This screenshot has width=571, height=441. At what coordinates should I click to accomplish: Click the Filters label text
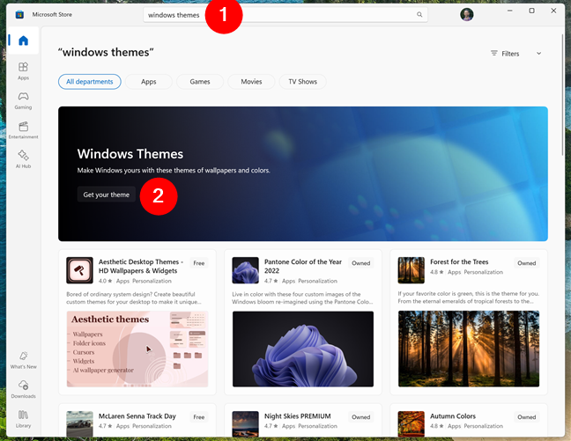point(510,54)
